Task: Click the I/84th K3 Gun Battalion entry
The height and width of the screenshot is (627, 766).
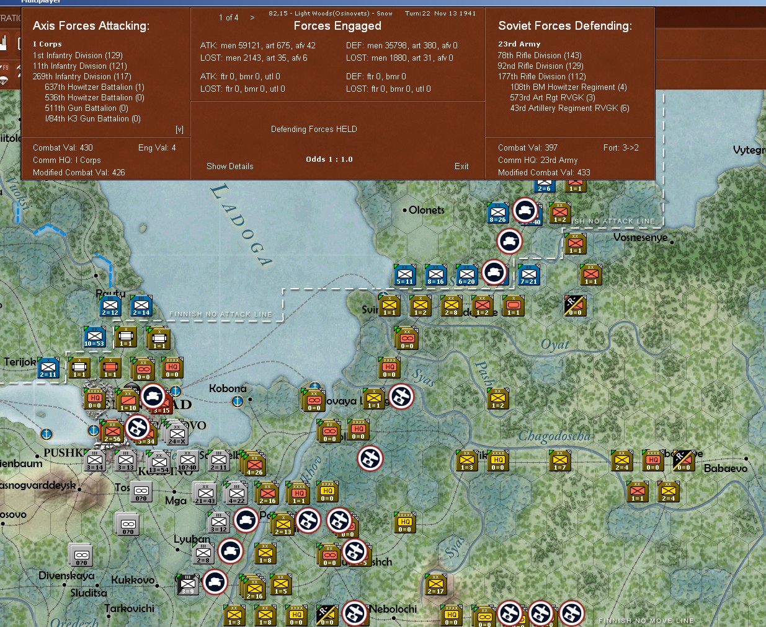Action: coord(92,118)
